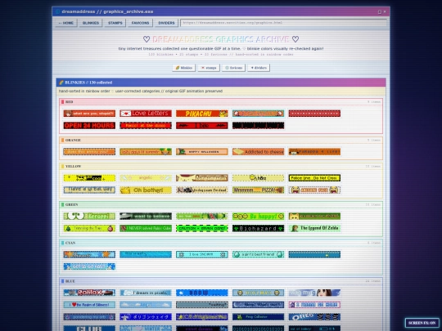
Task: Toggle the SCREEN FX: ON button
Action: click(x=422, y=323)
